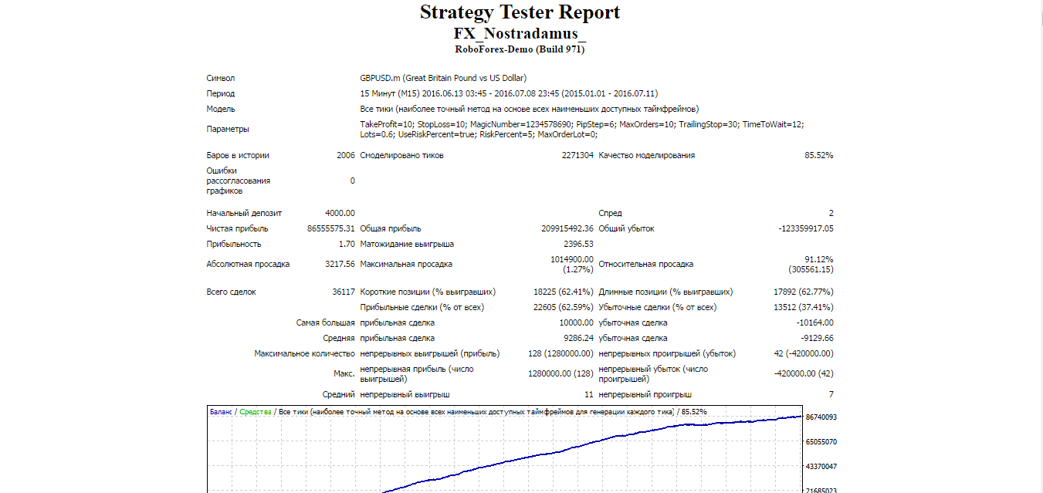The image size is (1043, 493).
Task: Click Абсолютная просадка value 3217.56
Action: click(x=340, y=264)
